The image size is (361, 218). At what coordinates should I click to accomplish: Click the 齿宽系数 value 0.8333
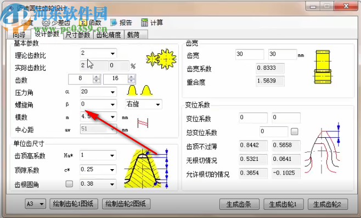[270, 68]
